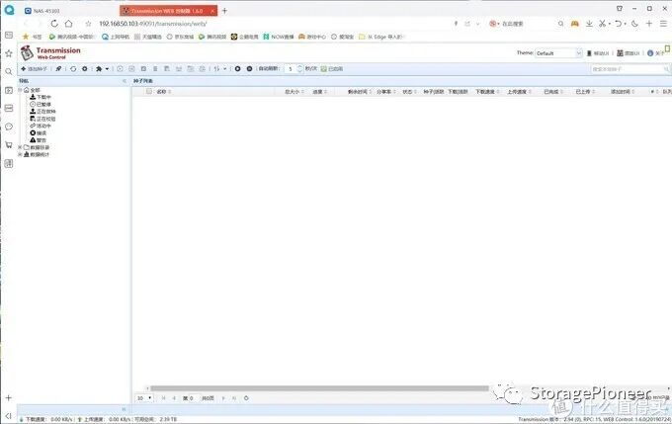
Task: Click the scissors screenshot tool icon
Action: (x=602, y=24)
